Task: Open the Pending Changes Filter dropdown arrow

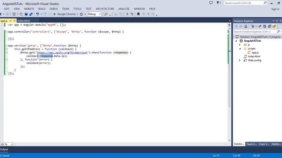Action: point(256,26)
